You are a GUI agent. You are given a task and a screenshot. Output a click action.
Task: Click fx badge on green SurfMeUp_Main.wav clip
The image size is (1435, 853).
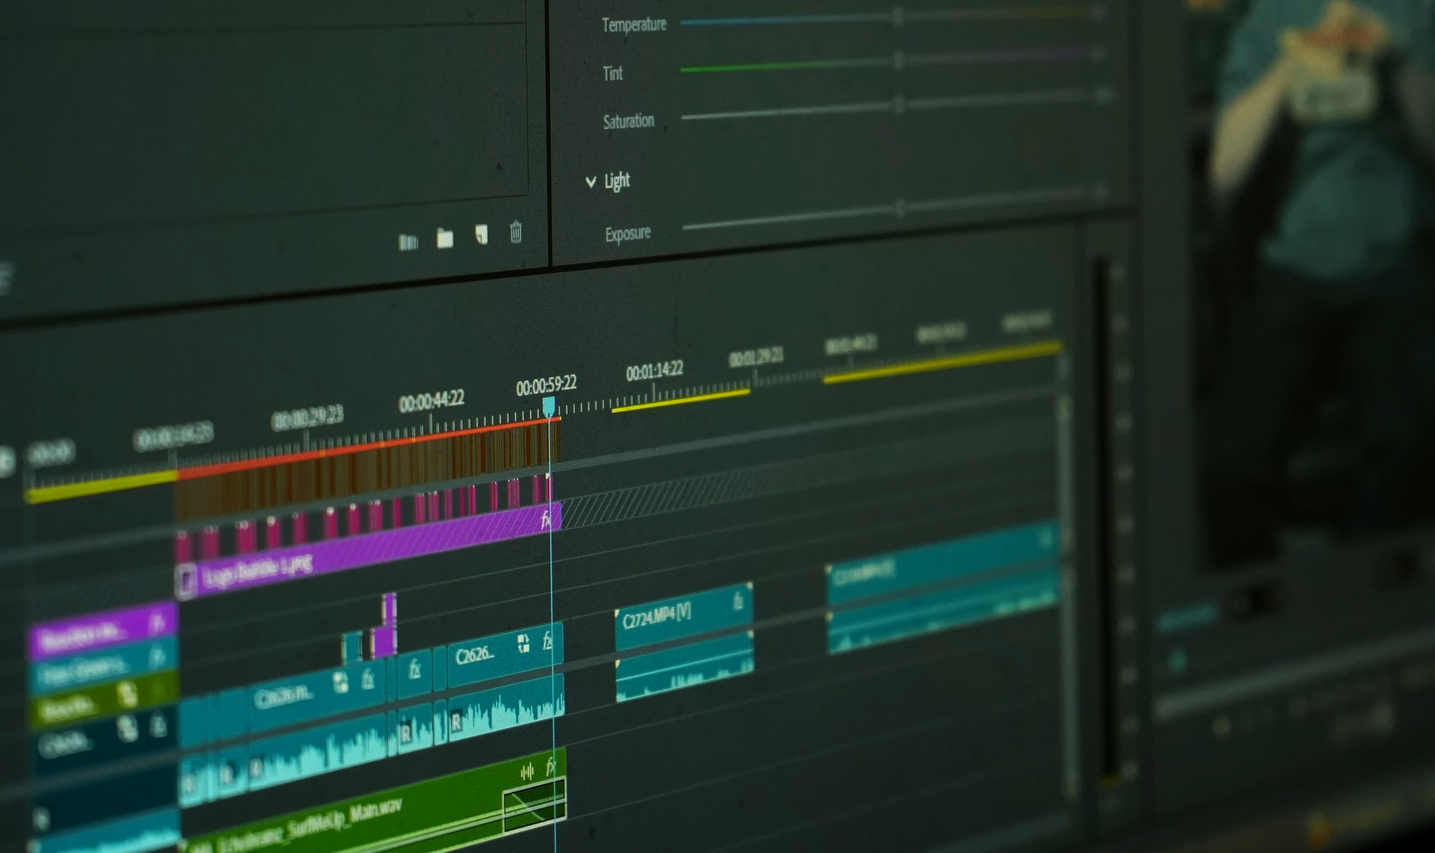tap(550, 766)
